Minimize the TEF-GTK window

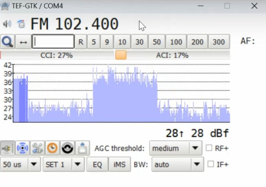click(x=201, y=6)
